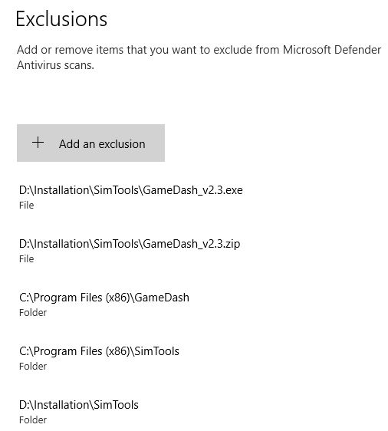The width and height of the screenshot is (388, 431).
Task: Click the 'Add or remove items' description line
Action: (x=199, y=50)
